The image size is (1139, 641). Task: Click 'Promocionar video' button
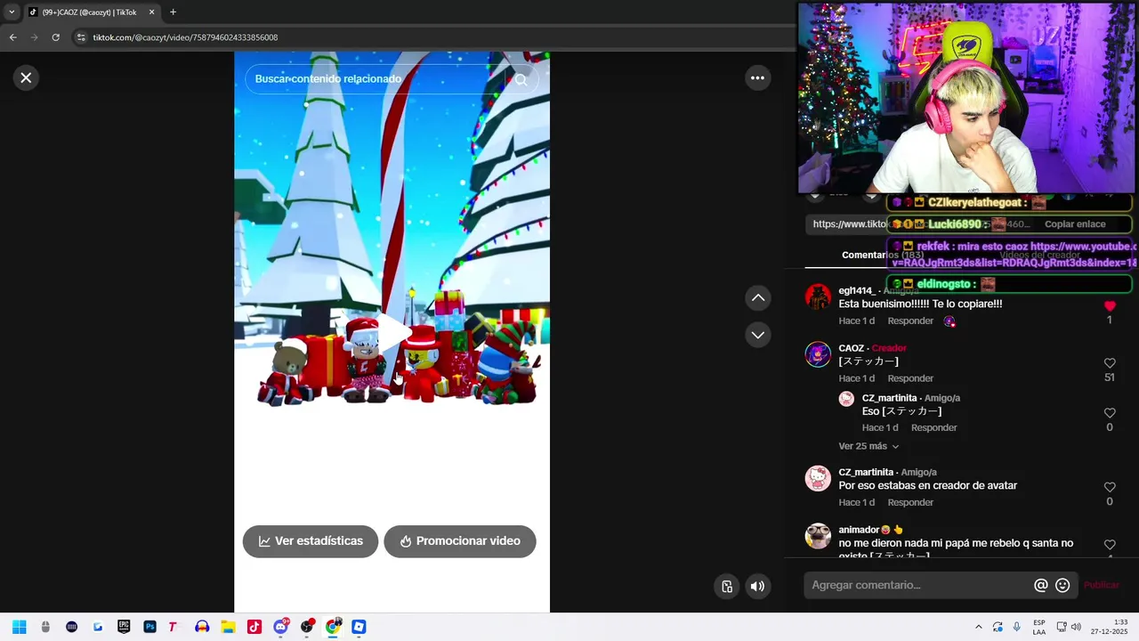[460, 541]
